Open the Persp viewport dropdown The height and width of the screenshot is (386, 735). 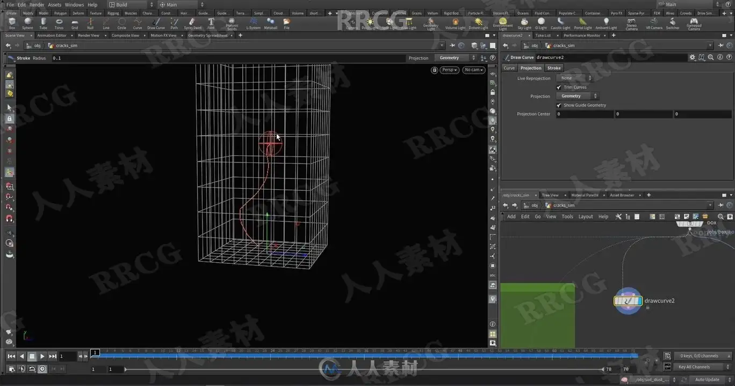pyautogui.click(x=449, y=70)
